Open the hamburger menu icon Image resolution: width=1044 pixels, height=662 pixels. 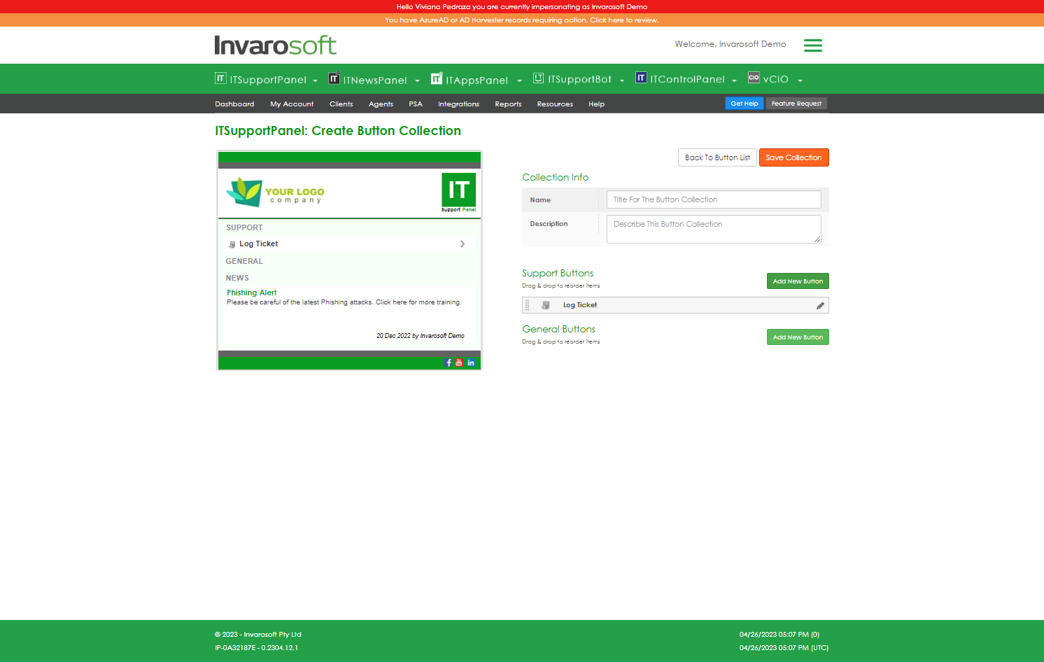coord(812,45)
